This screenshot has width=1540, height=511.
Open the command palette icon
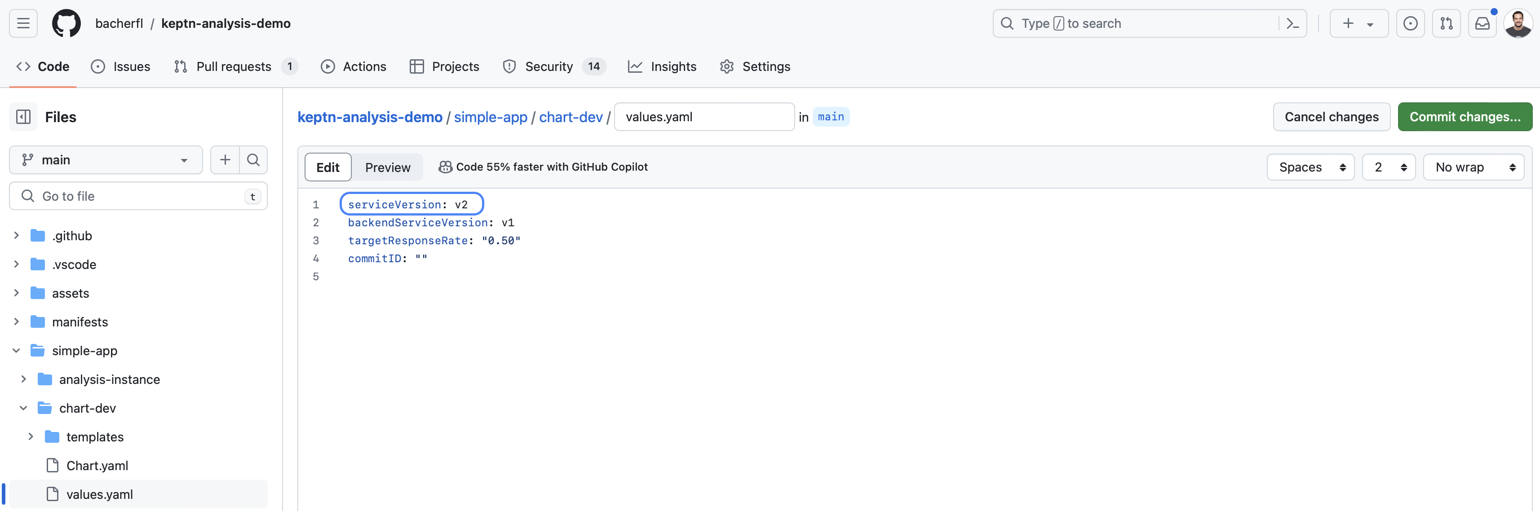pos(1292,23)
